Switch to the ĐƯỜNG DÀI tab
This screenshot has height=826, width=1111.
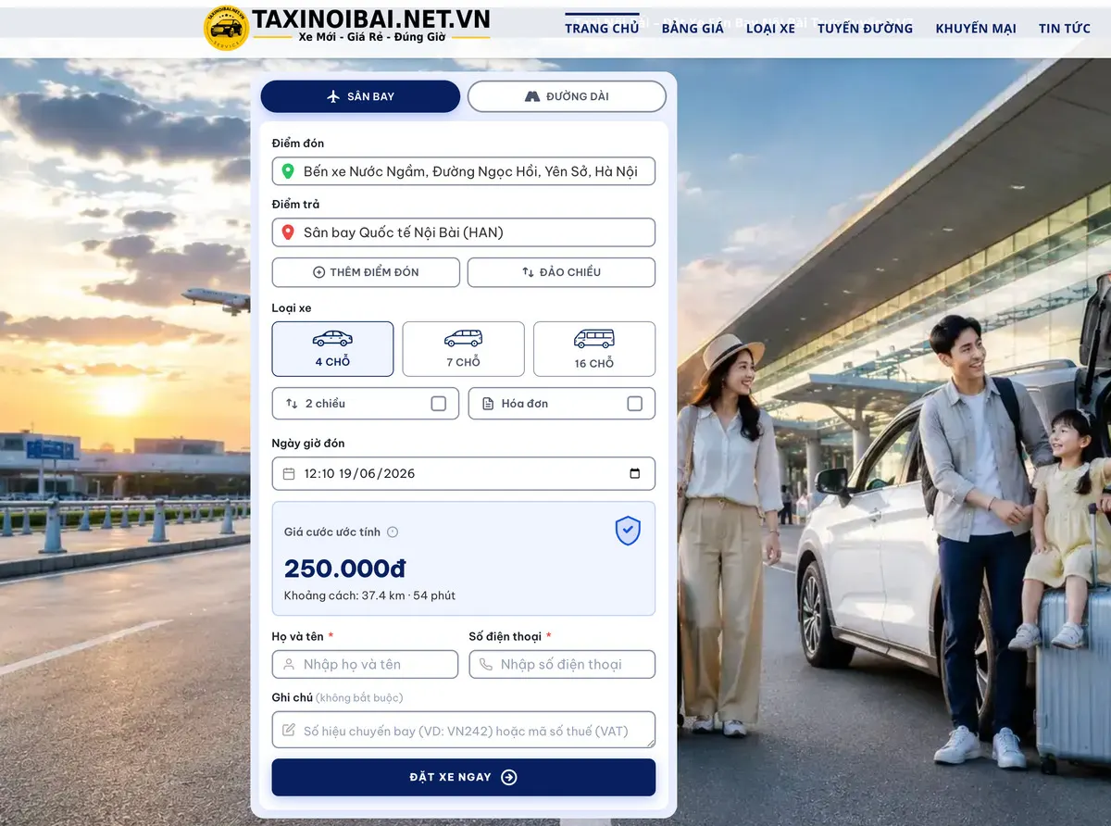click(567, 96)
